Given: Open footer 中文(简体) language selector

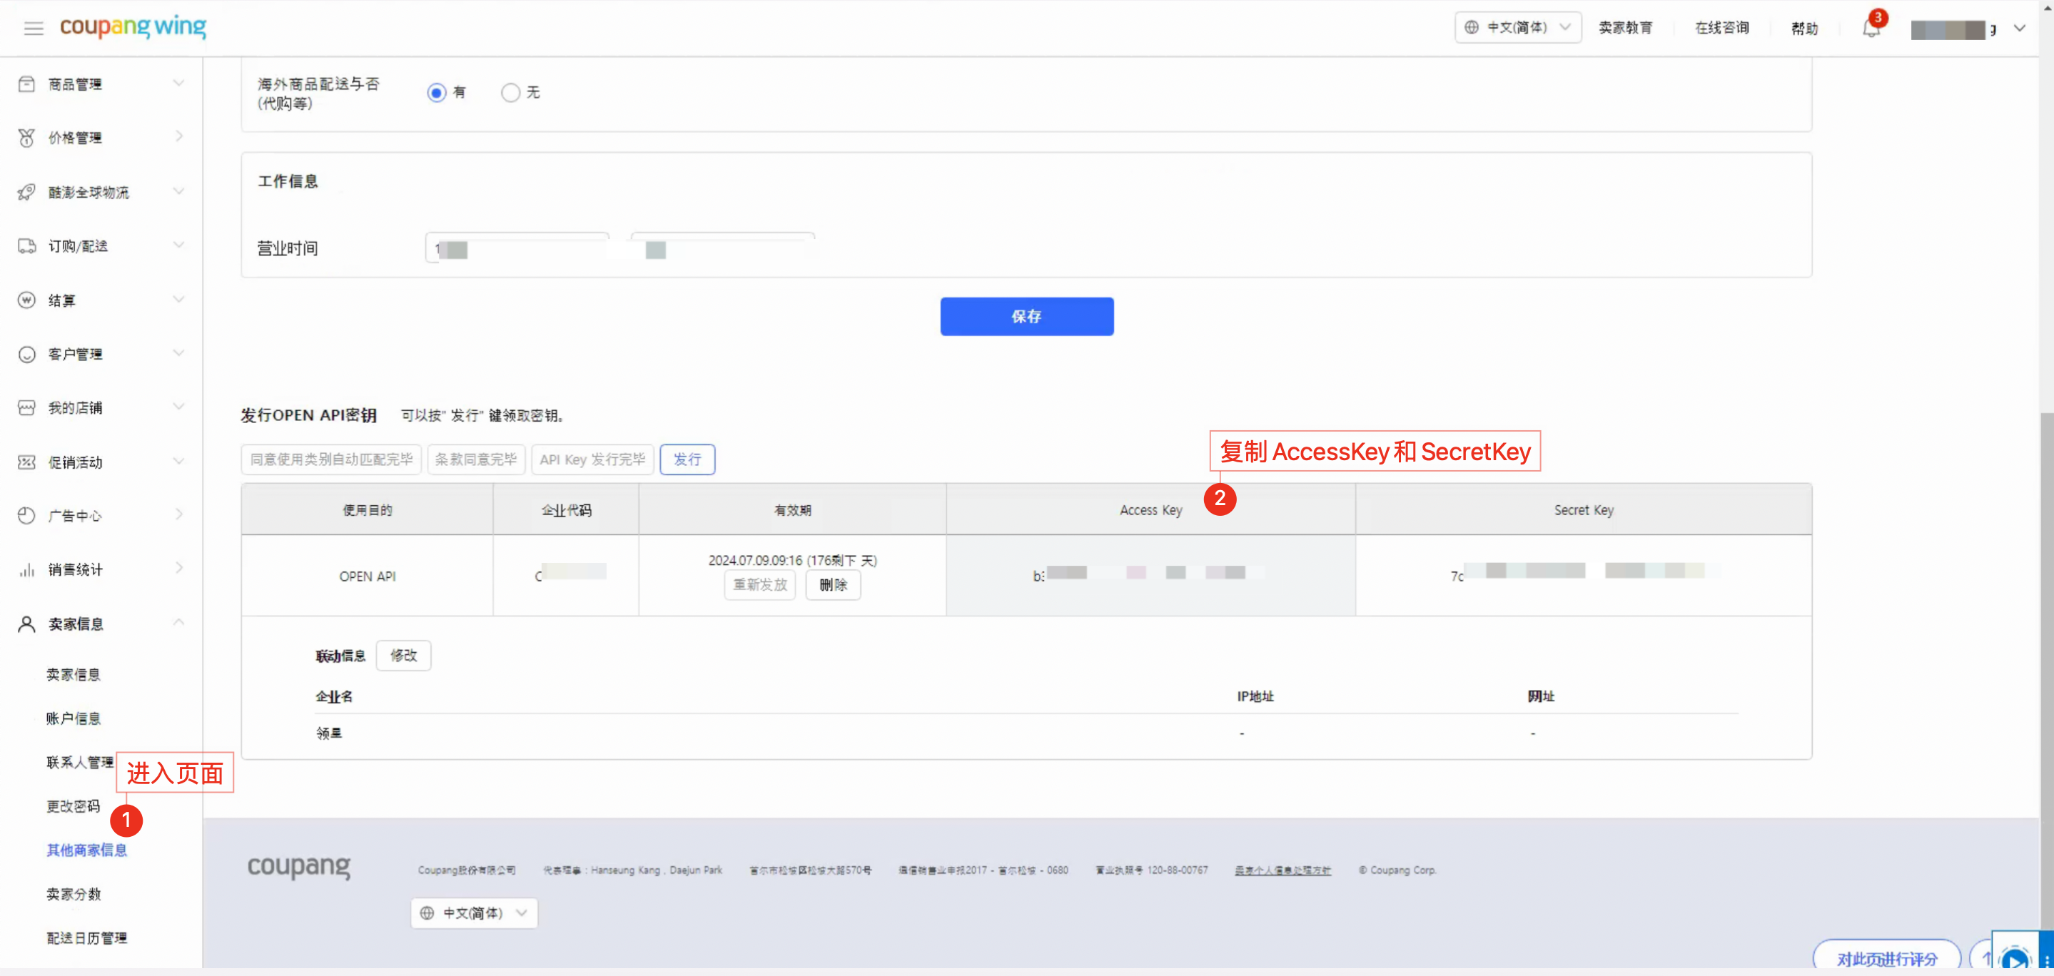Looking at the screenshot, I should pyautogui.click(x=474, y=913).
